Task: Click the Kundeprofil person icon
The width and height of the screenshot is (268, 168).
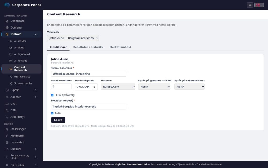Action: click(7, 136)
